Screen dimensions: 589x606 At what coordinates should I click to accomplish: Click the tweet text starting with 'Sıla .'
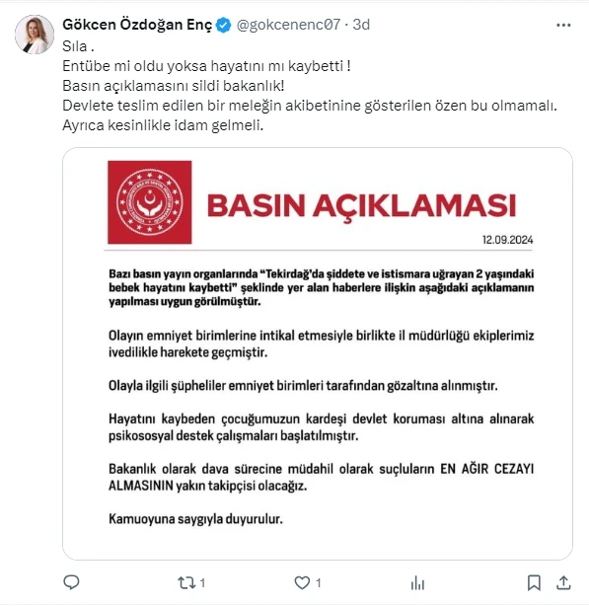click(310, 86)
